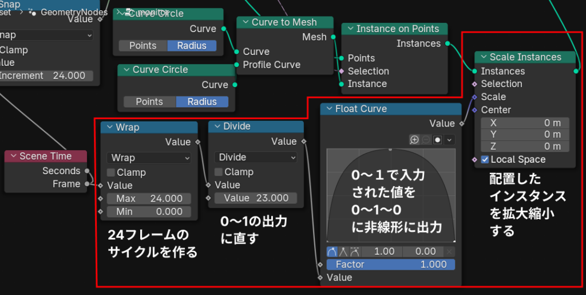Click the Value 23.000 field in Divide
The image size is (586, 295).
click(x=256, y=198)
